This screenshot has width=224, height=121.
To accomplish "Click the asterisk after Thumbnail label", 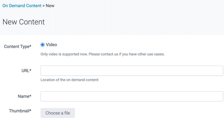I will coord(30,110).
